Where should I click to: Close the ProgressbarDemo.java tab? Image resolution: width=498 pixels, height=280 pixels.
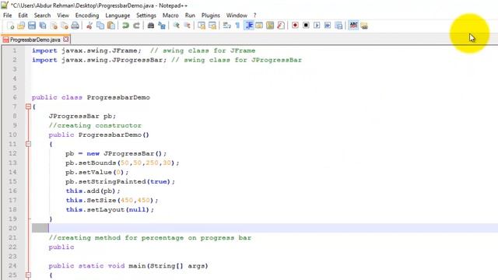point(65,40)
